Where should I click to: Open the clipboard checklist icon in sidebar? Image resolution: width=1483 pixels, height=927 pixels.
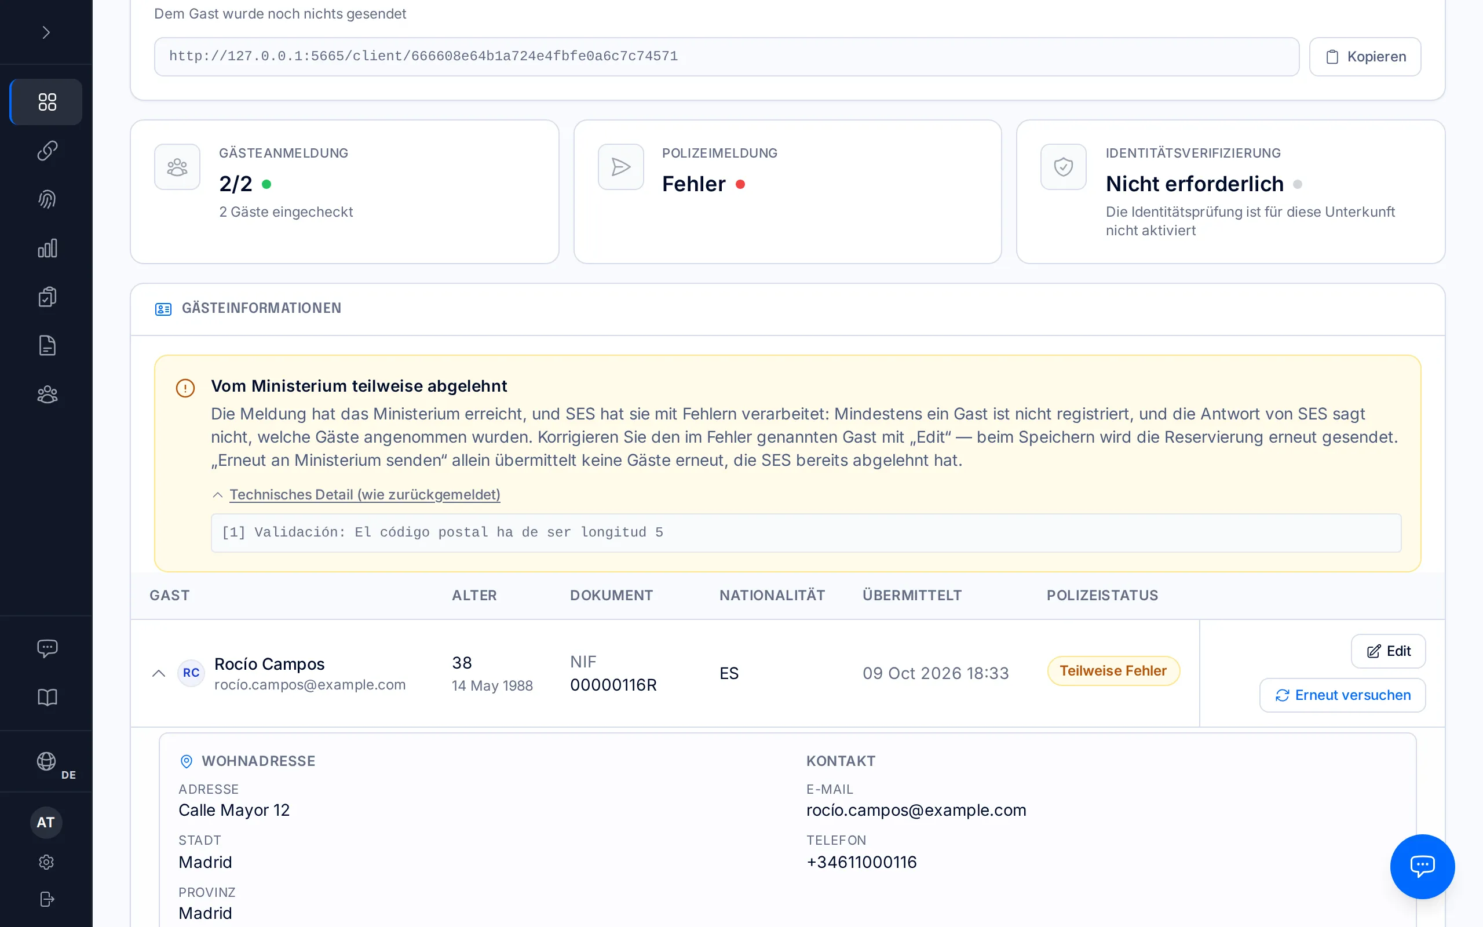pos(46,297)
